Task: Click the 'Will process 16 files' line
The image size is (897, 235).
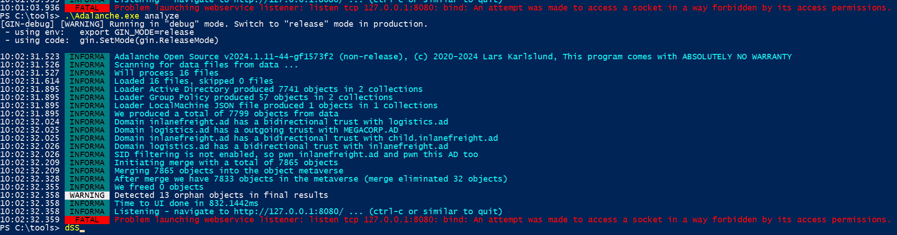Action: (166, 73)
